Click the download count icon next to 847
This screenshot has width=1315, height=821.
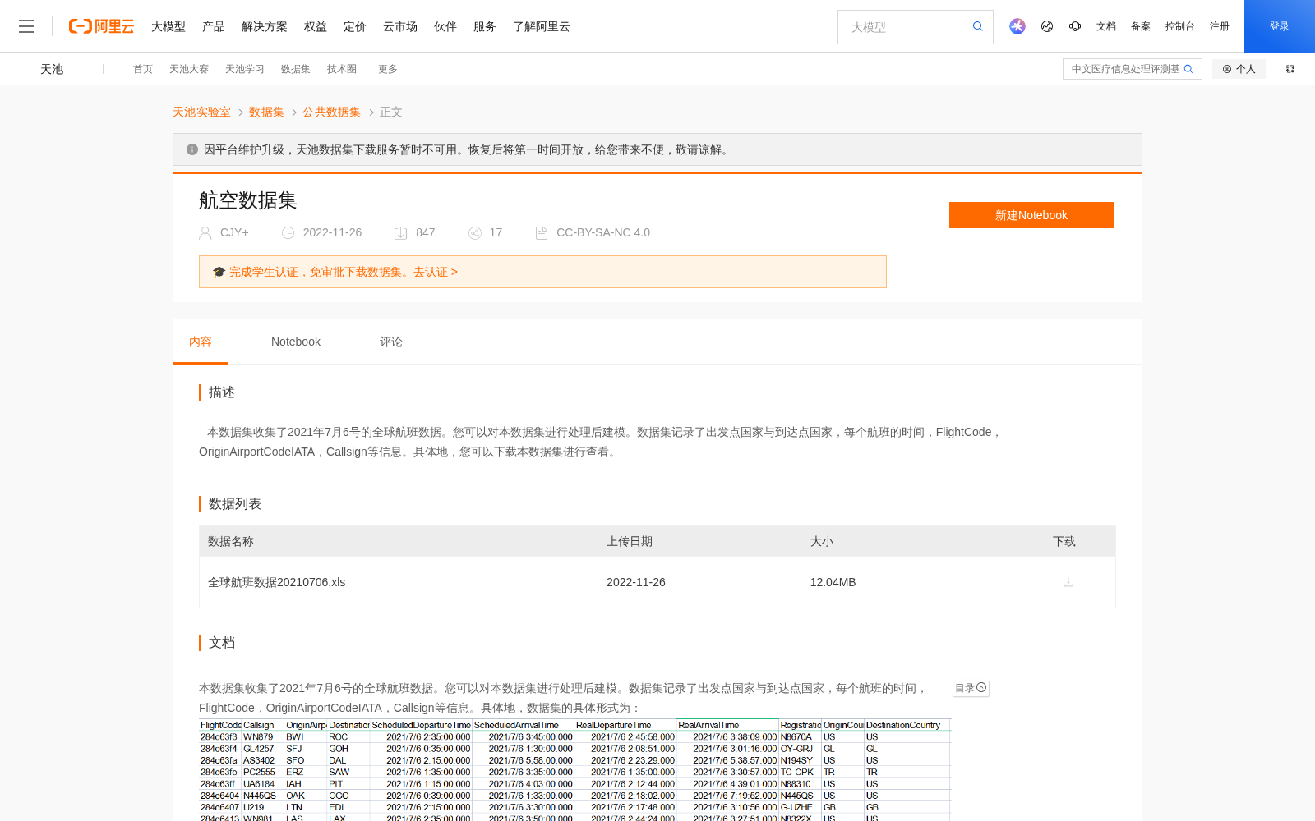[401, 233]
